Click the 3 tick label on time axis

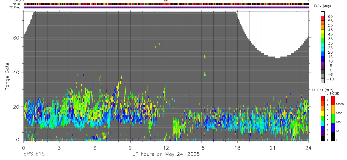tap(59, 148)
